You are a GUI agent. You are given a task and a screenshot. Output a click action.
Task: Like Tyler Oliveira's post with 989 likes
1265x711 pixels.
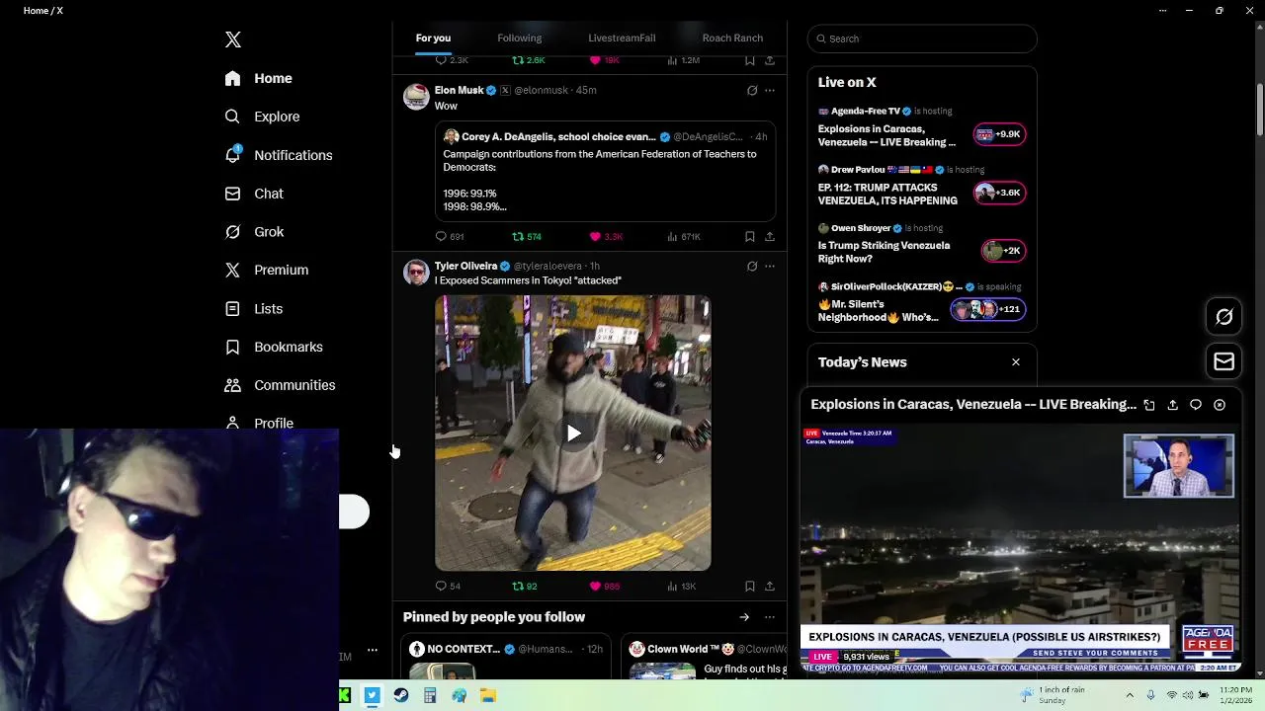point(605,586)
